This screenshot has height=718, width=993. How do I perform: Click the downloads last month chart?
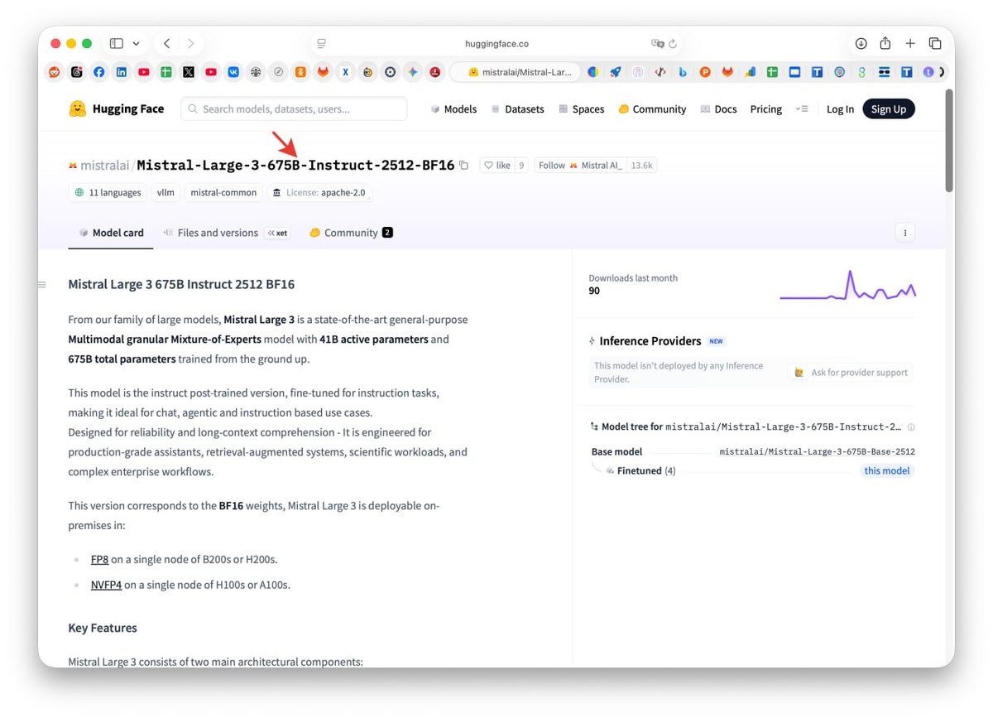click(847, 285)
